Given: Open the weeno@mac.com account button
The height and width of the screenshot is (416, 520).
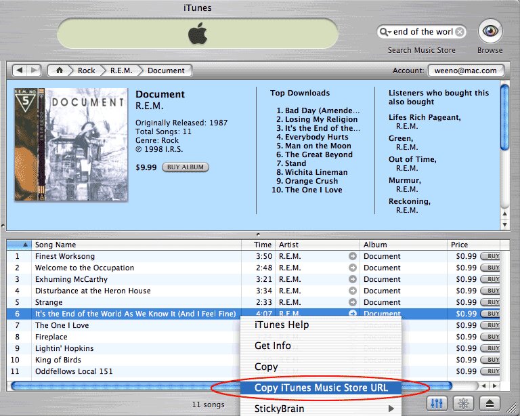Looking at the screenshot, I should [466, 70].
